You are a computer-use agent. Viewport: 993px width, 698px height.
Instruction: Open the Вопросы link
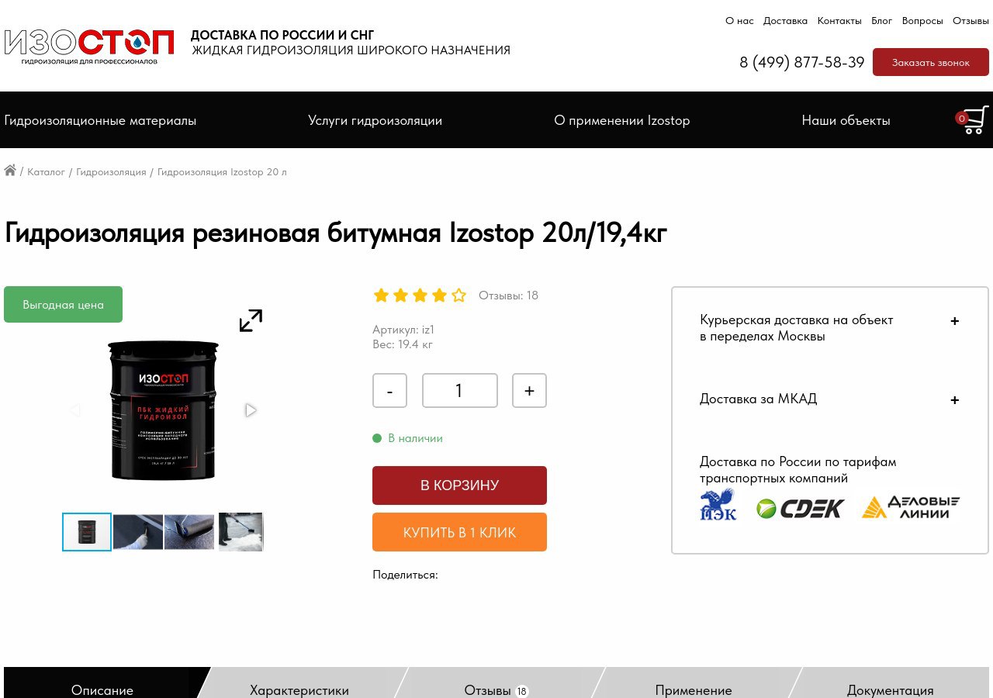click(x=922, y=21)
